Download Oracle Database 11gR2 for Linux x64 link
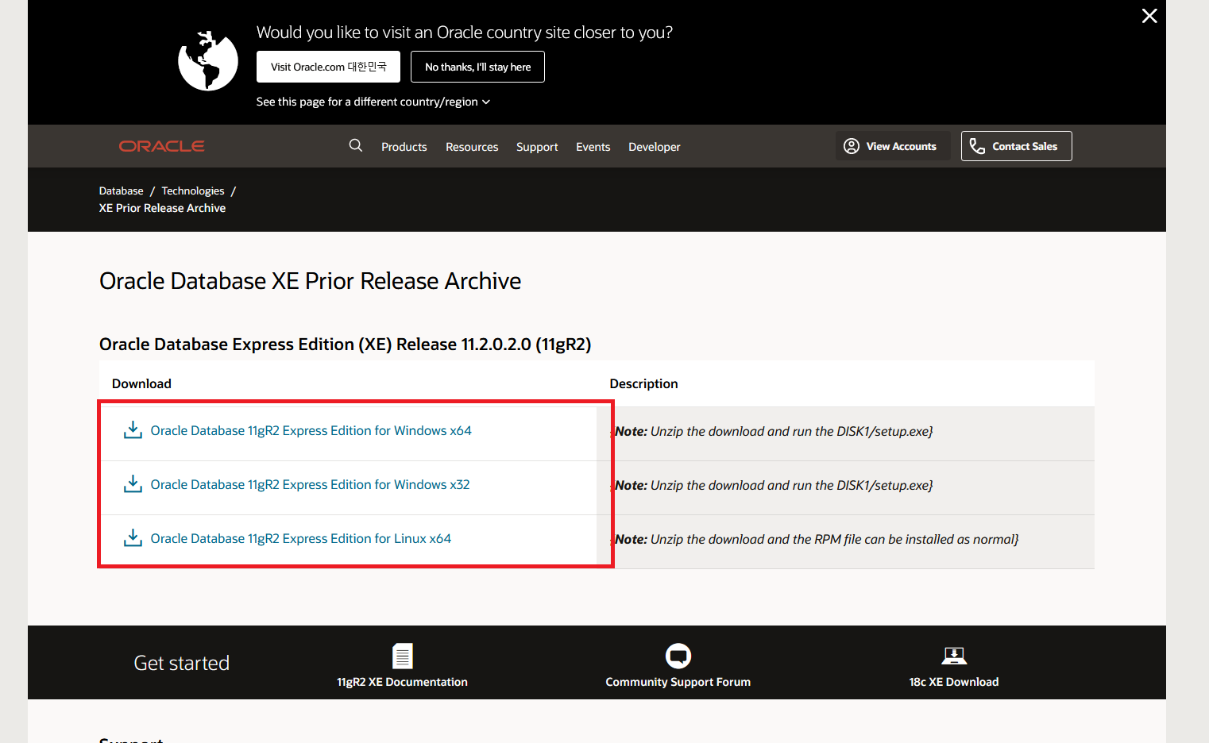The height and width of the screenshot is (743, 1209). pyautogui.click(x=300, y=538)
